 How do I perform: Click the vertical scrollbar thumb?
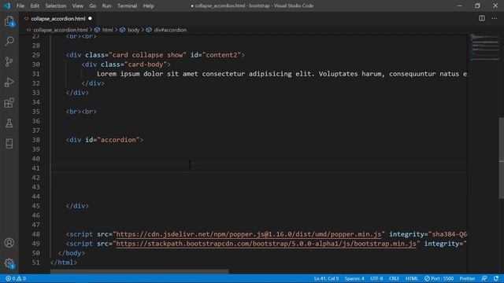point(502,158)
